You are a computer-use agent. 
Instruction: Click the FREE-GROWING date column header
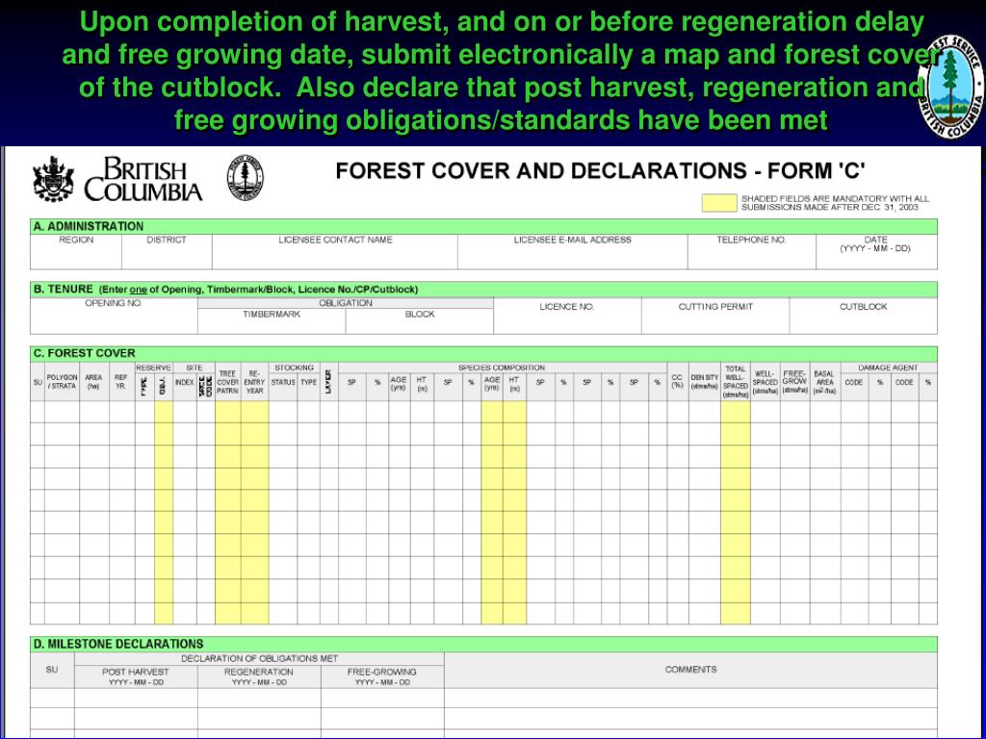pyautogui.click(x=382, y=676)
